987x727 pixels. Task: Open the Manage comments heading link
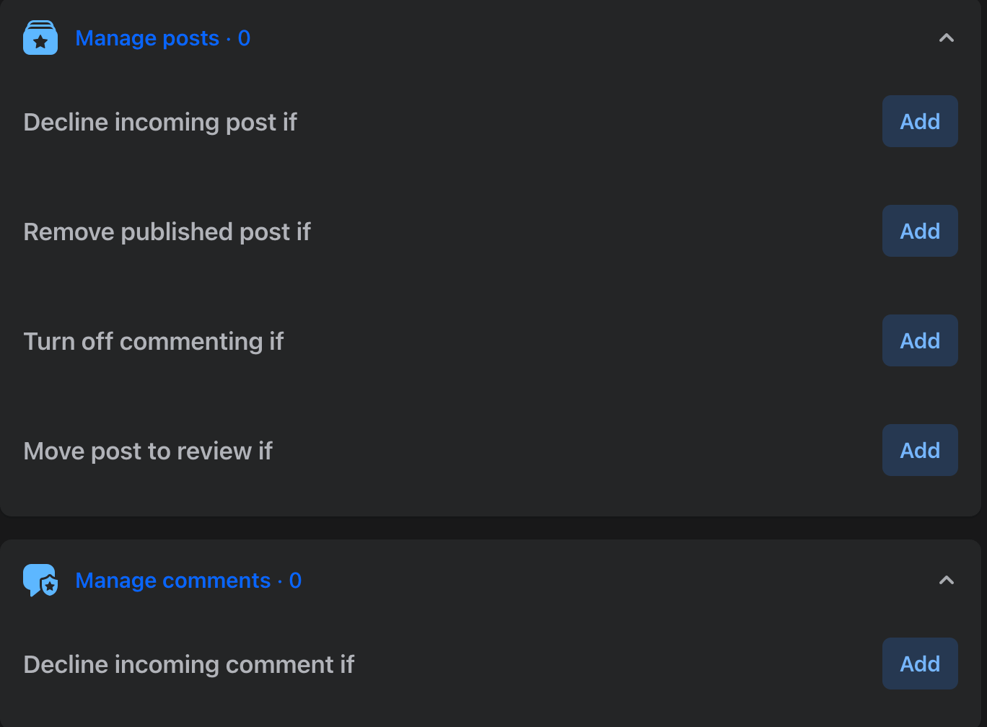point(173,581)
